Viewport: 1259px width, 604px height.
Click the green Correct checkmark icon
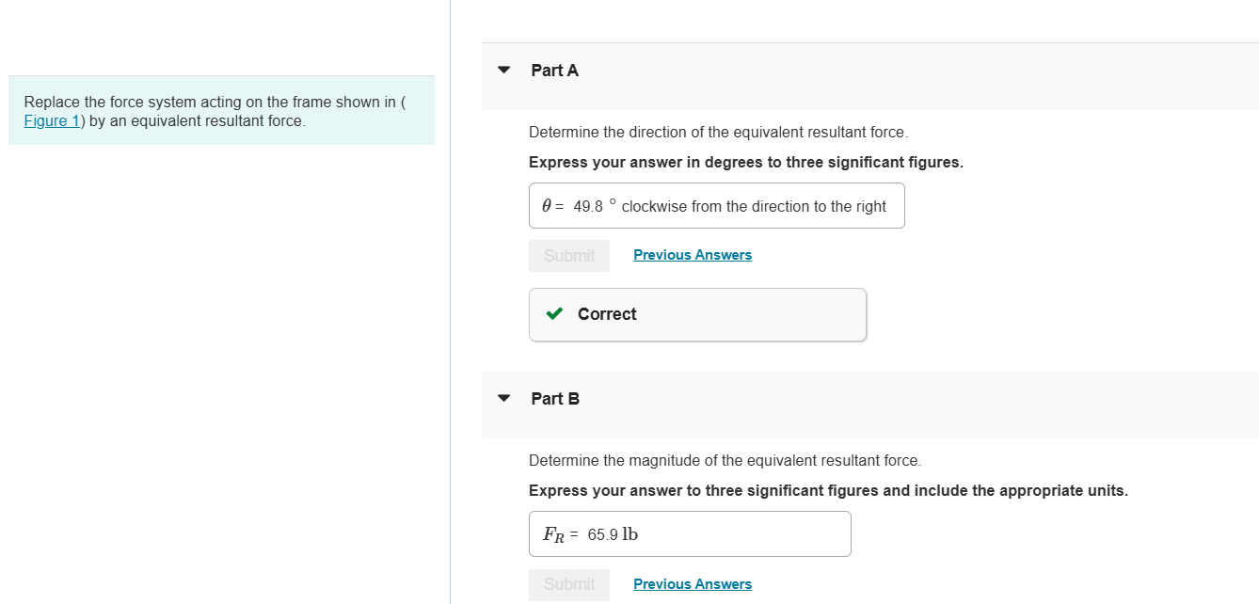click(554, 313)
